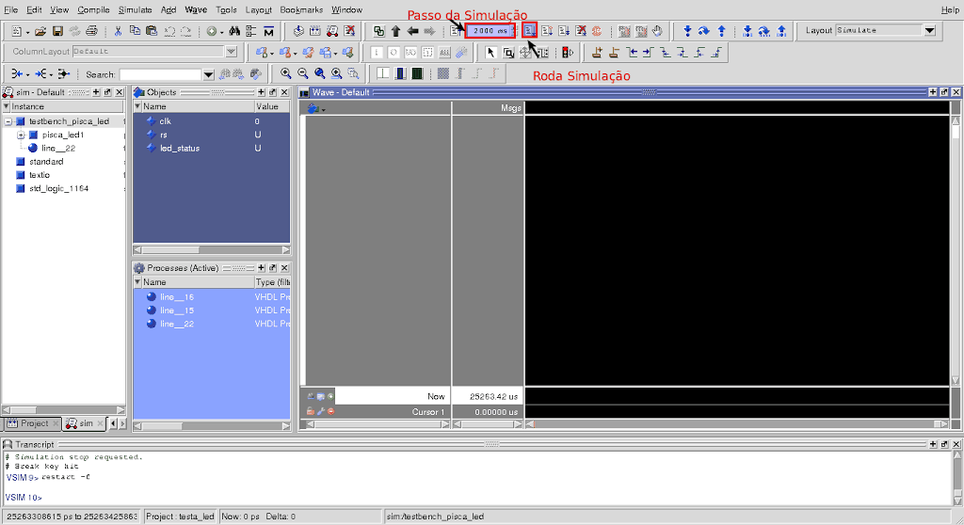Viewport: 964px width, 525px height.
Task: Click Zoom In on Active Cursor icon
Action: 336,73
